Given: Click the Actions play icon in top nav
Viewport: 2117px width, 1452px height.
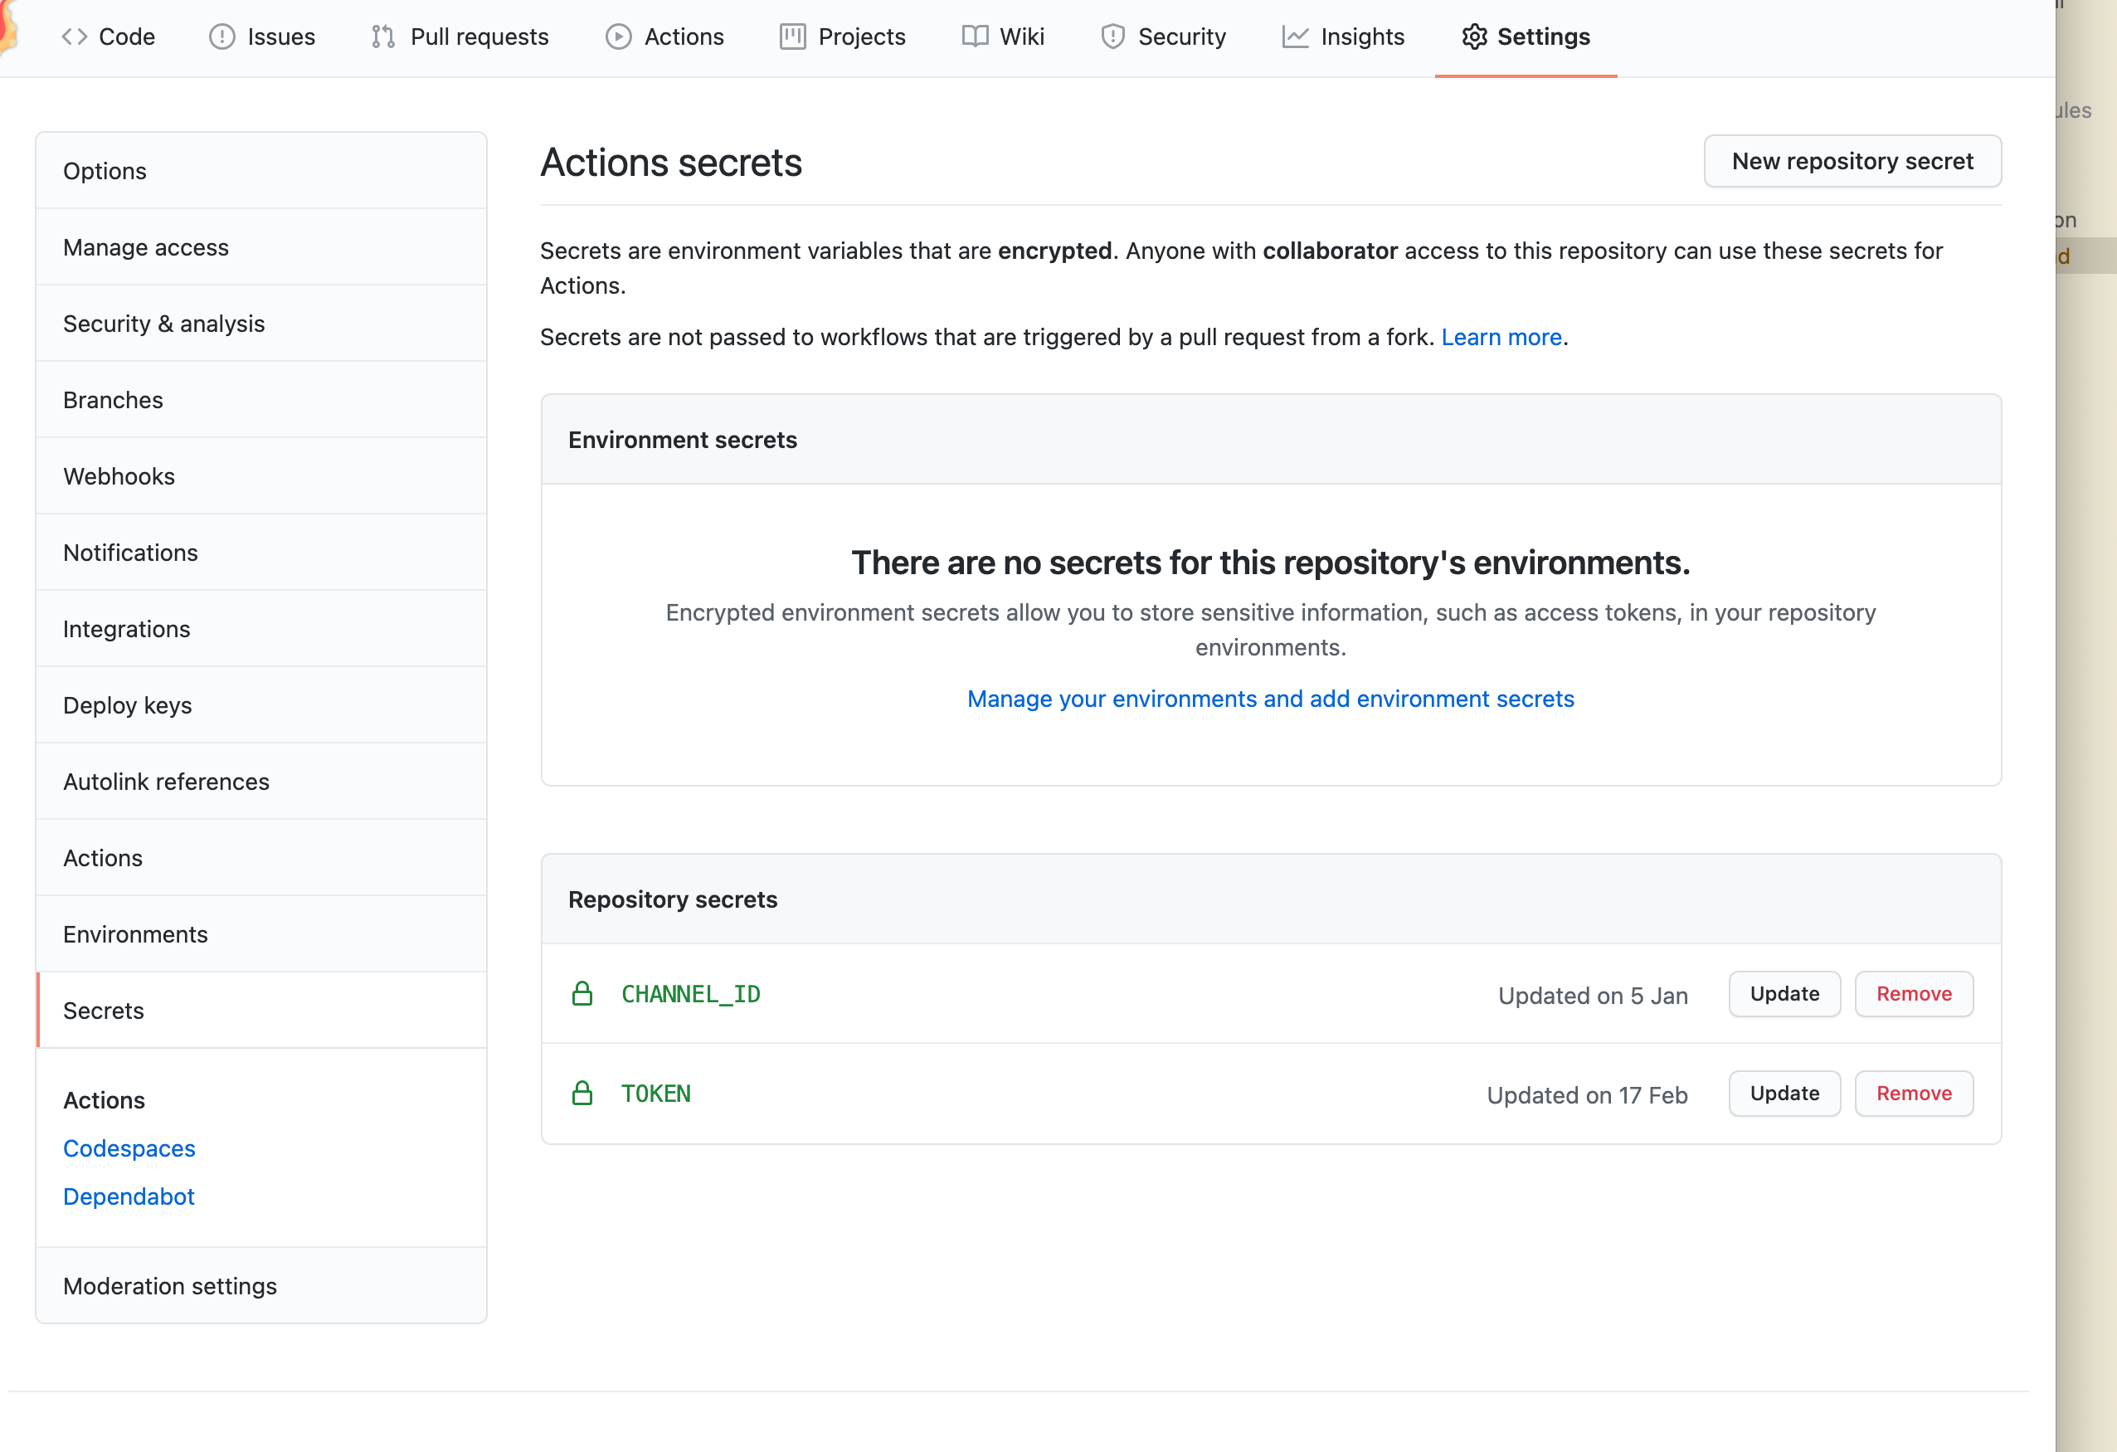Looking at the screenshot, I should click(x=619, y=37).
